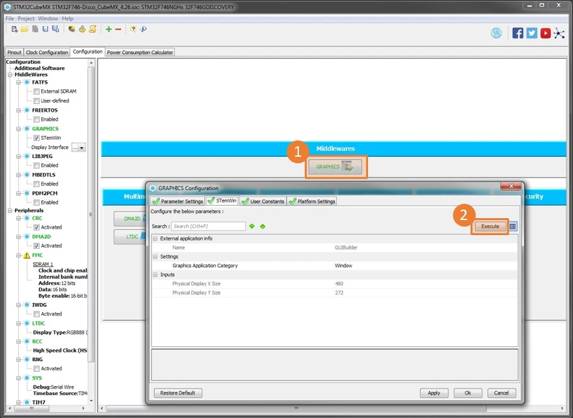Click Cancel in GRAPHICS Configuration

coord(501,393)
